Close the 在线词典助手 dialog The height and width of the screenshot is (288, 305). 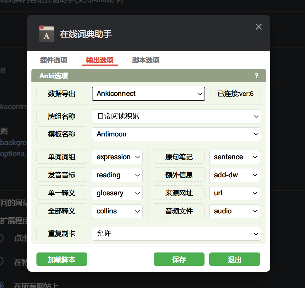[x=258, y=27]
